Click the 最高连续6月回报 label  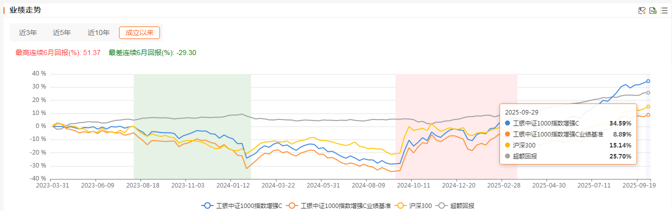point(47,52)
